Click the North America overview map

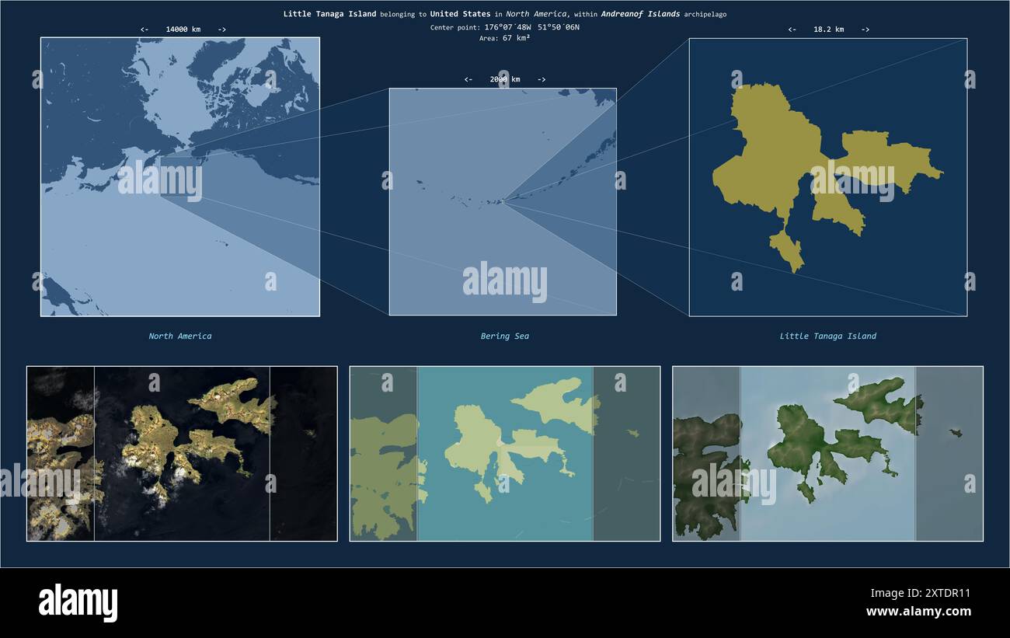[x=180, y=177]
